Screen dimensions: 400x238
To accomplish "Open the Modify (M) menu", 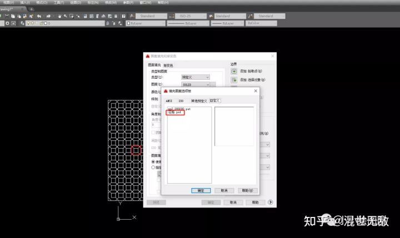I will (x=111, y=2).
